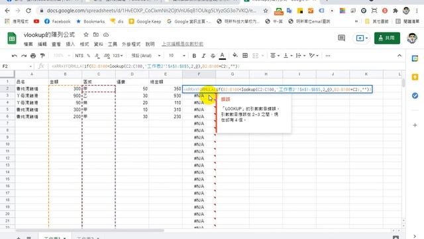Increase decimal places

tap(107, 56)
